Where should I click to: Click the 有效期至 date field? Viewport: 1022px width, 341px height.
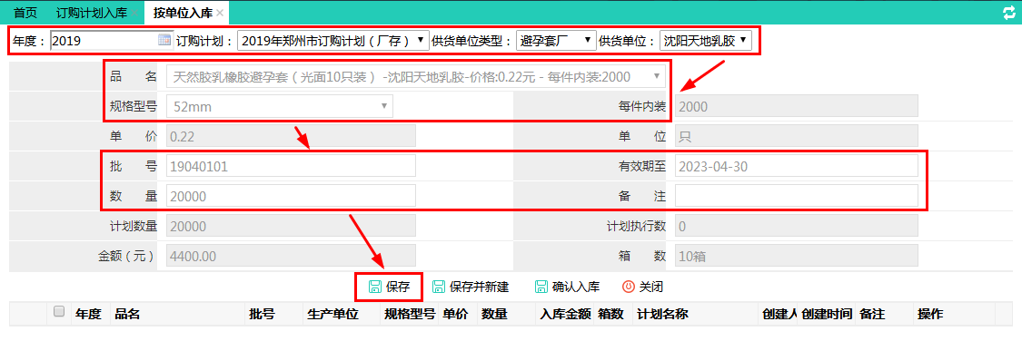797,166
